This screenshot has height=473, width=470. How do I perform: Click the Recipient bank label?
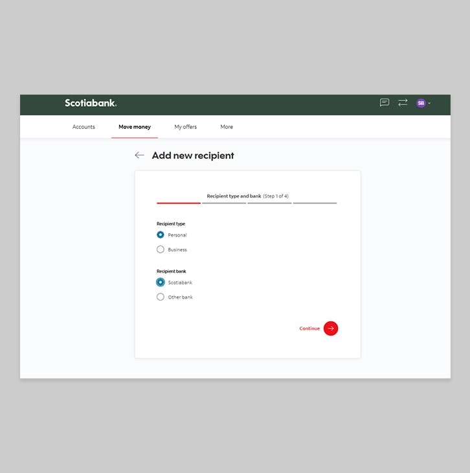click(172, 271)
